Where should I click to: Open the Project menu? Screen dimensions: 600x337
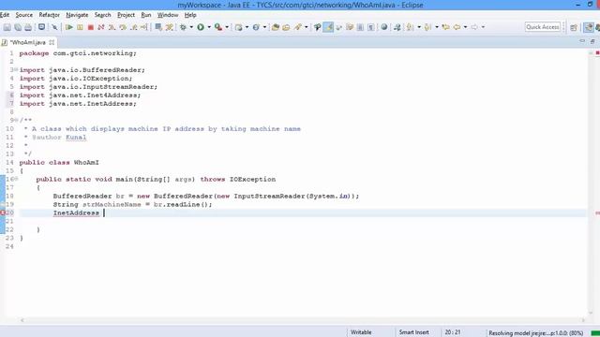[x=126, y=15]
